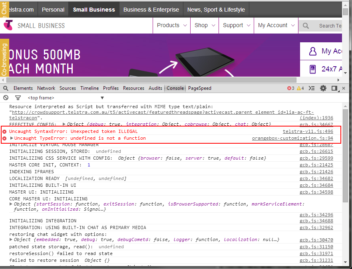Expand the Products menu
Image resolution: width=352 pixels, height=269 pixels.
click(x=171, y=25)
